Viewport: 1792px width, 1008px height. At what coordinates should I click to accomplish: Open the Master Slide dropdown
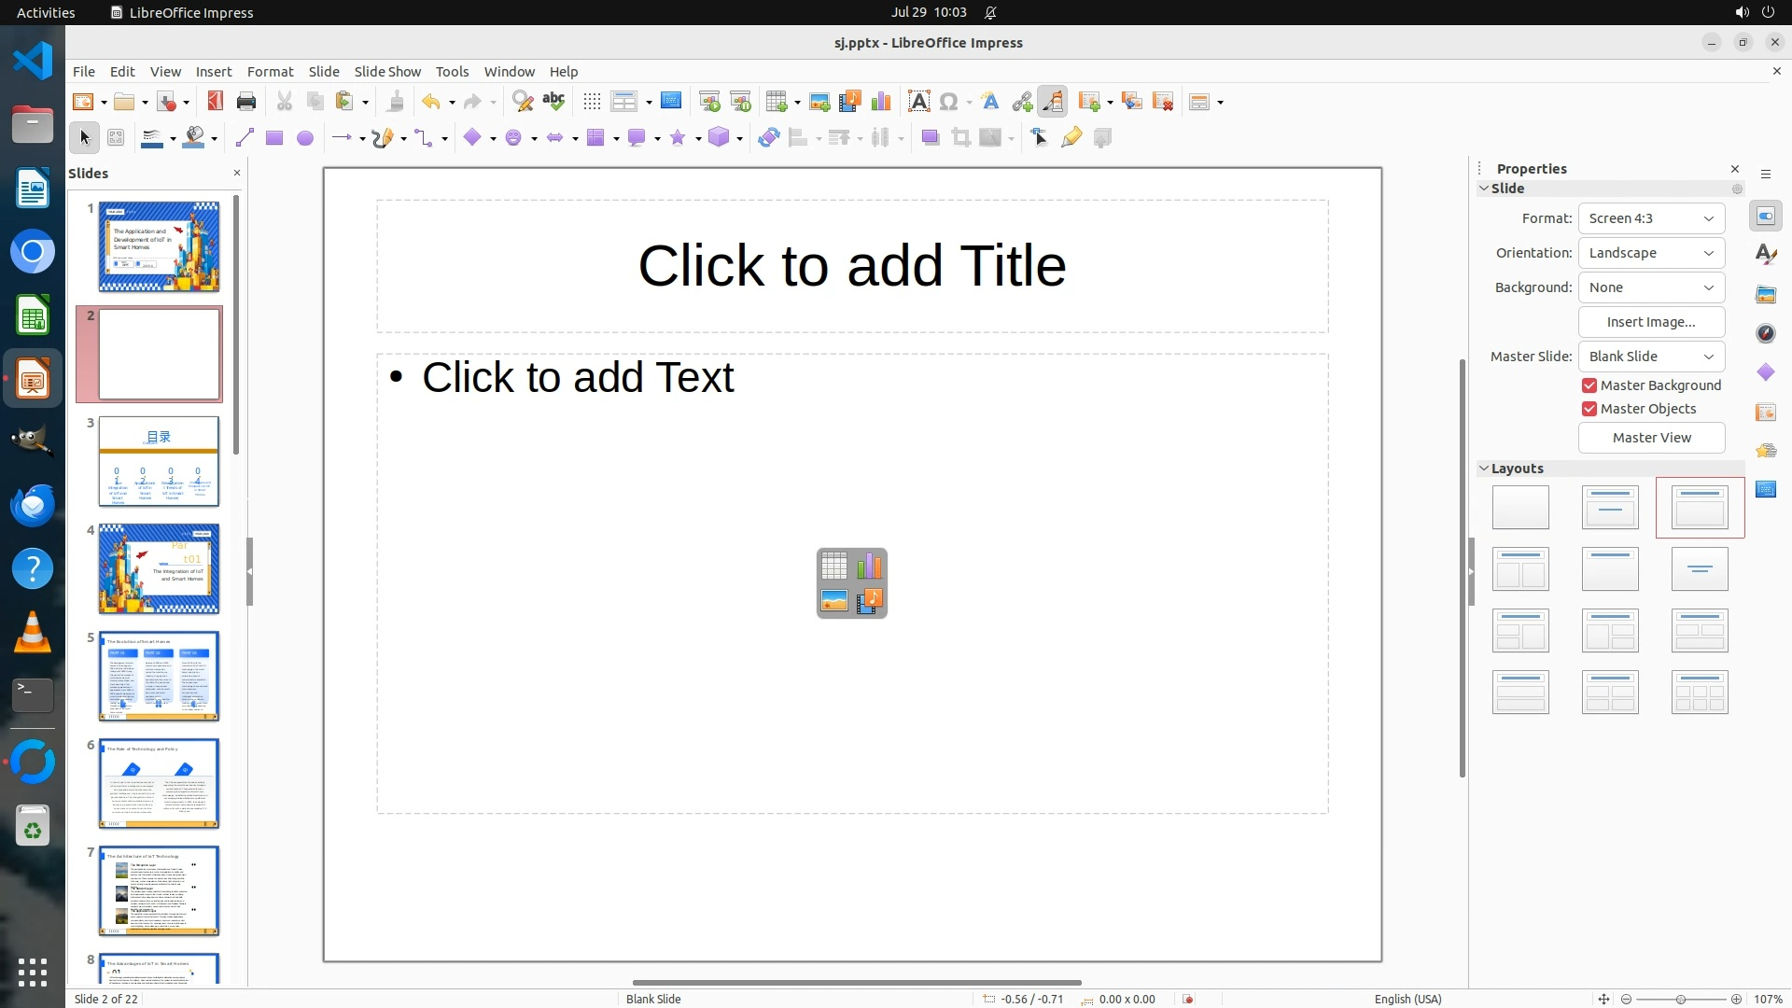point(1650,357)
